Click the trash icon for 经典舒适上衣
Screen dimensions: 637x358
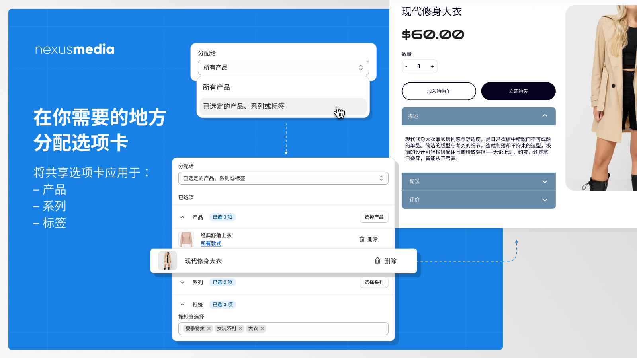(x=362, y=239)
